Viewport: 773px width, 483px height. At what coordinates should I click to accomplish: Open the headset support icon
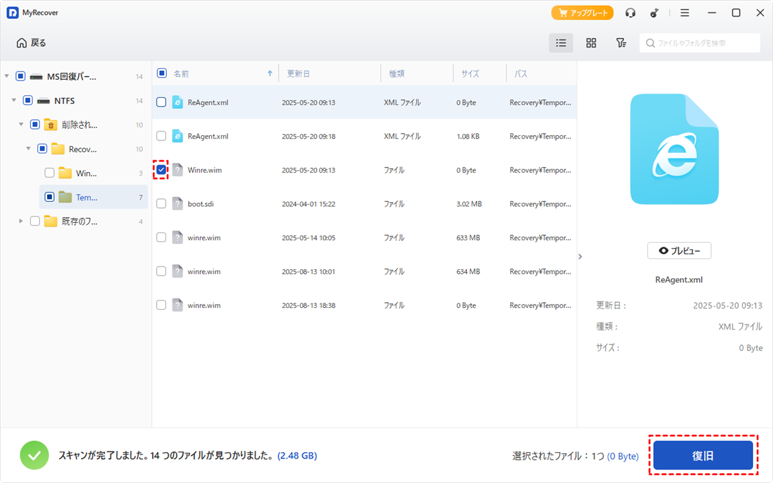[631, 13]
